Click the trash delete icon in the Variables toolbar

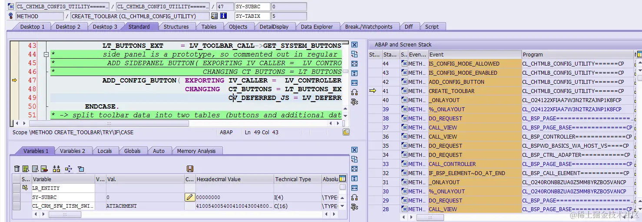[x=17, y=169]
